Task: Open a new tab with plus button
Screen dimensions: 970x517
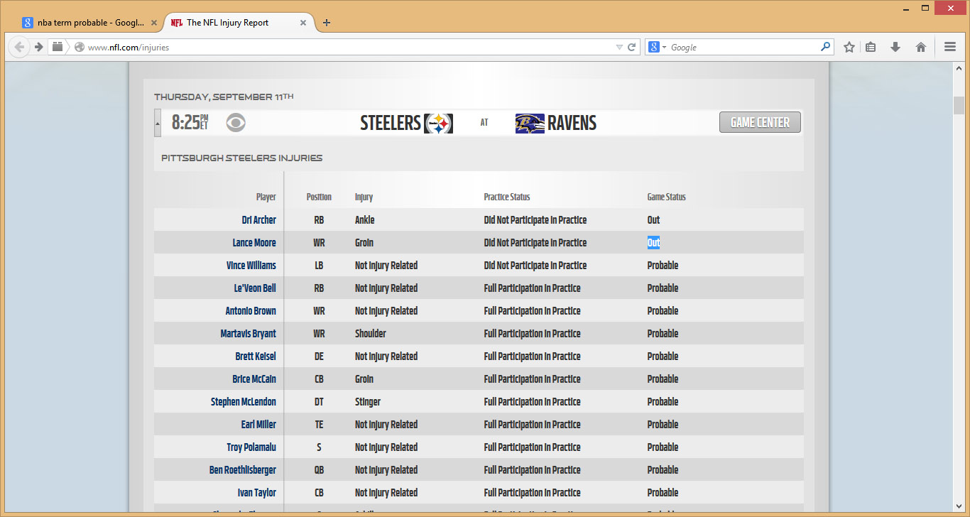Action: (327, 23)
